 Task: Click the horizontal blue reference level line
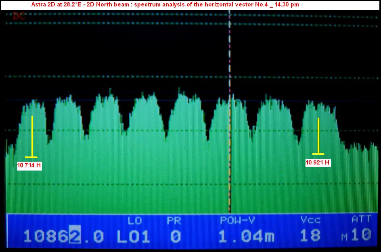(121, 100)
